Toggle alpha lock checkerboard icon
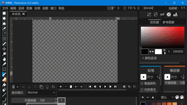This screenshot has height=105, width=187. [169, 15]
